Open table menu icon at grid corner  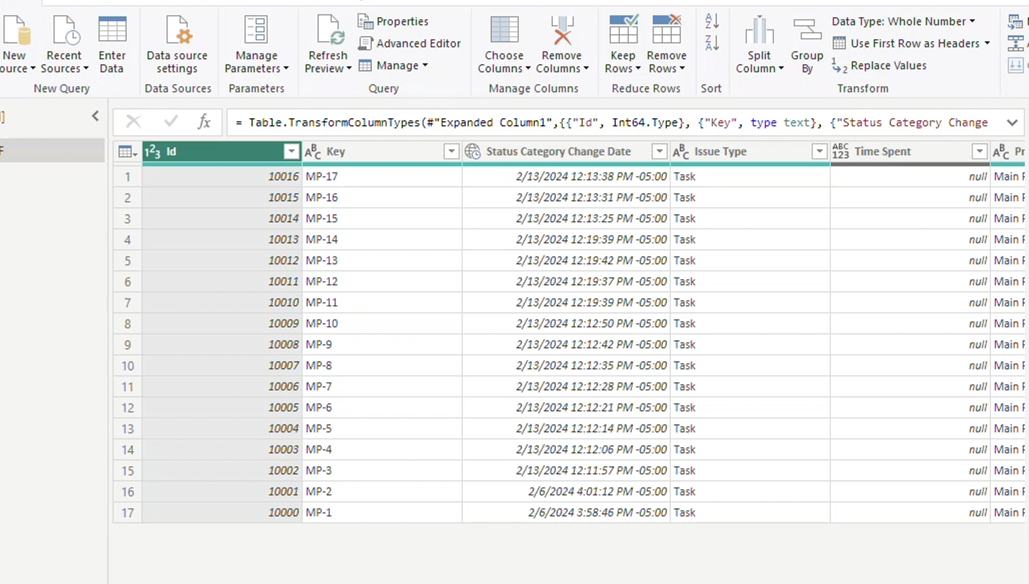[128, 152]
